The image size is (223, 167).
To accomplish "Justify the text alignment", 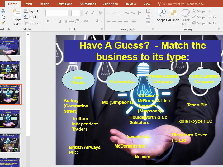I will coord(126,21).
